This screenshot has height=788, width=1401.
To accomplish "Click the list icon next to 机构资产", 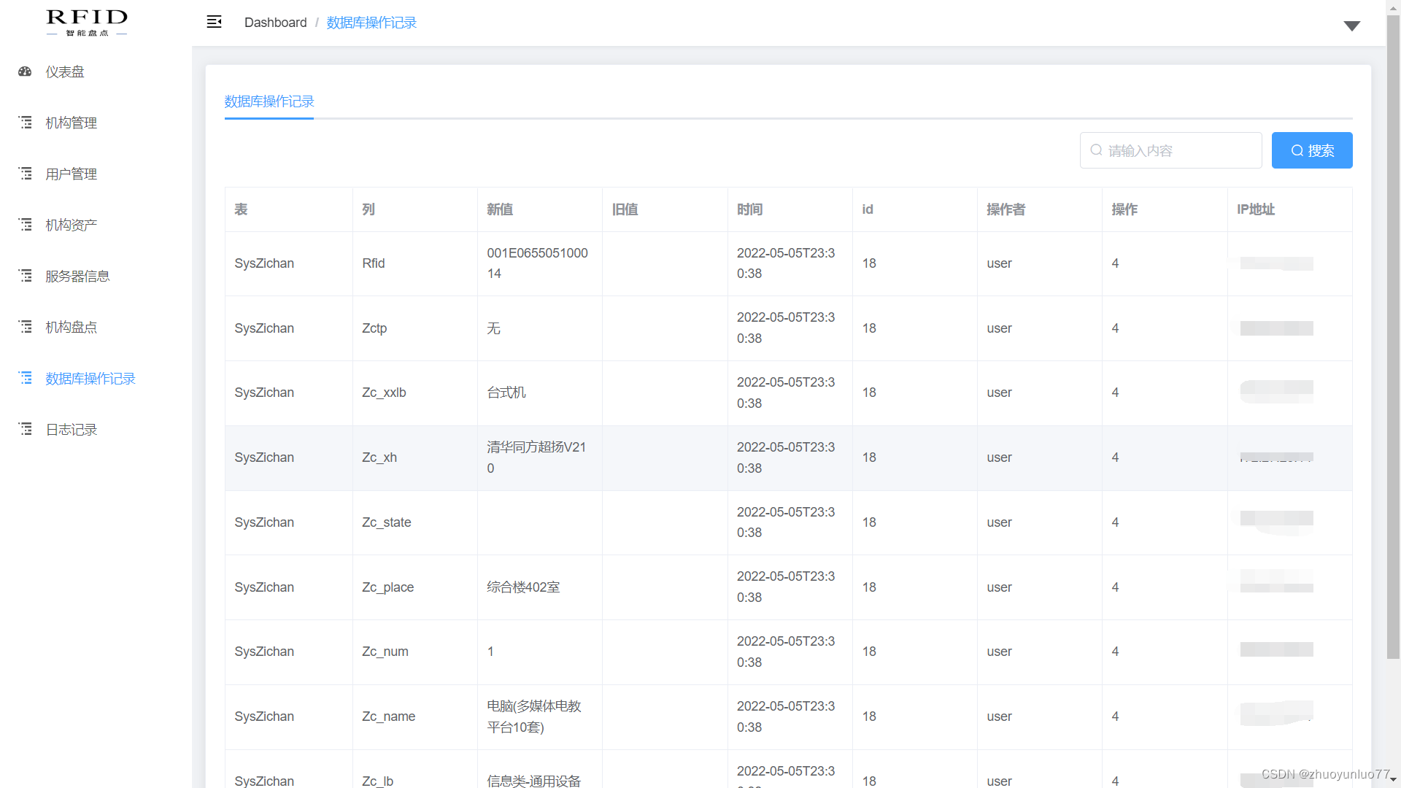I will (26, 225).
